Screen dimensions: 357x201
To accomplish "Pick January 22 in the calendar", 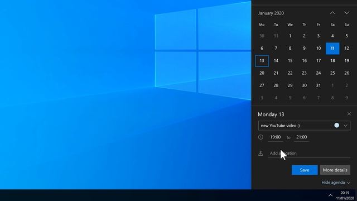I will (x=290, y=73).
